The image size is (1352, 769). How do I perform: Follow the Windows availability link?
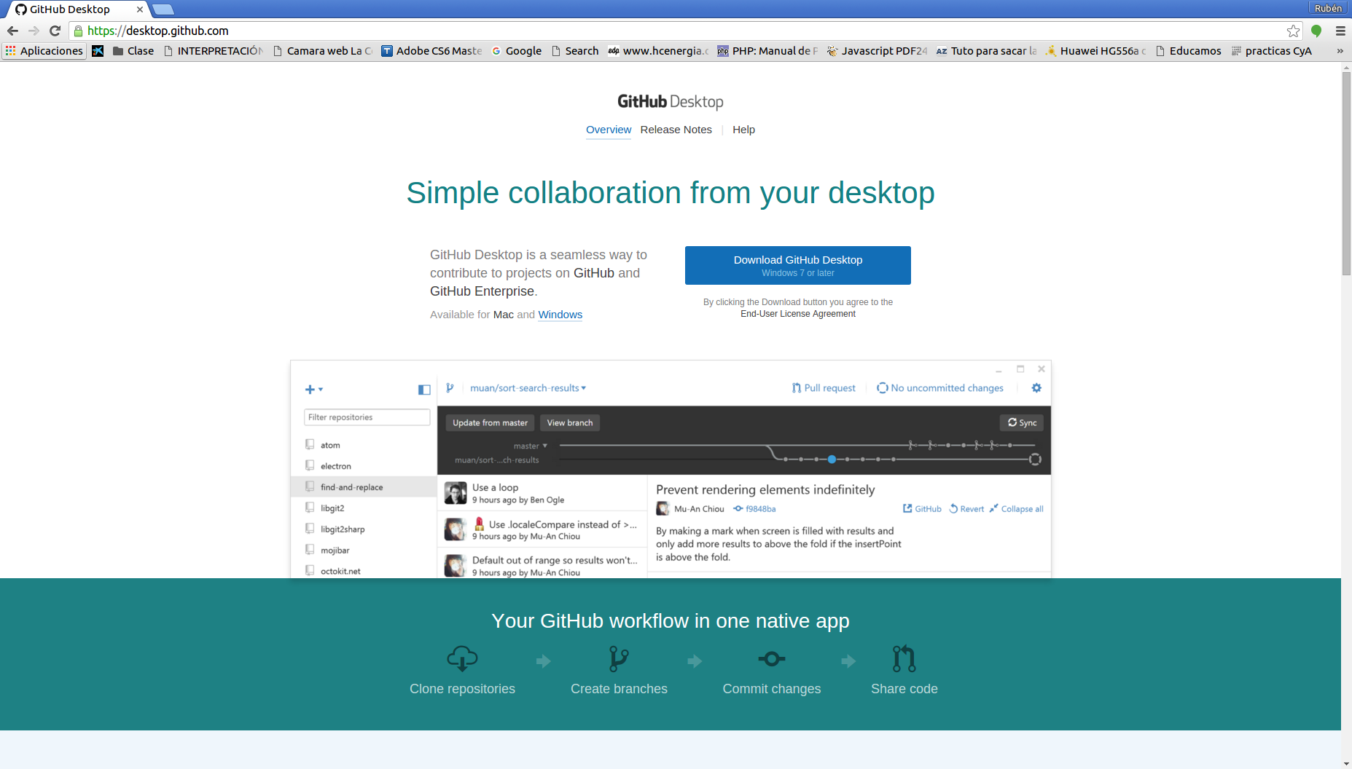tap(560, 315)
